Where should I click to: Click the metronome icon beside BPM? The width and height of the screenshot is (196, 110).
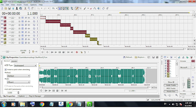[x=33, y=52]
